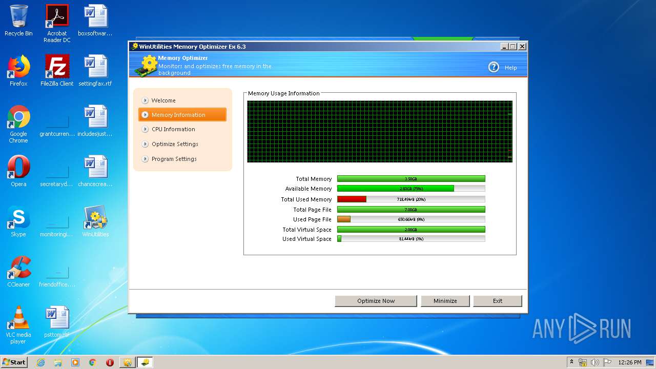
Task: Click the network tray icon
Action: 583,362
